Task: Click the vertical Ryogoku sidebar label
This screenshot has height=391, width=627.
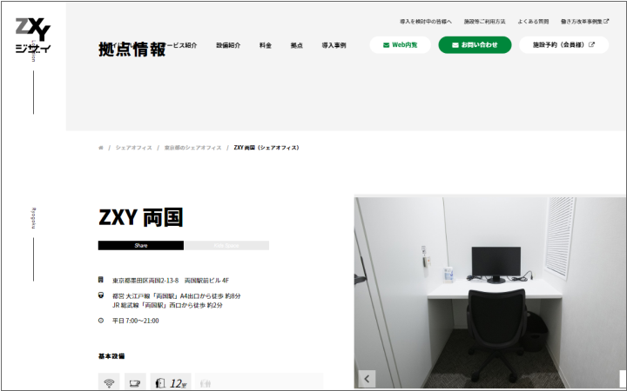Action: click(x=34, y=218)
